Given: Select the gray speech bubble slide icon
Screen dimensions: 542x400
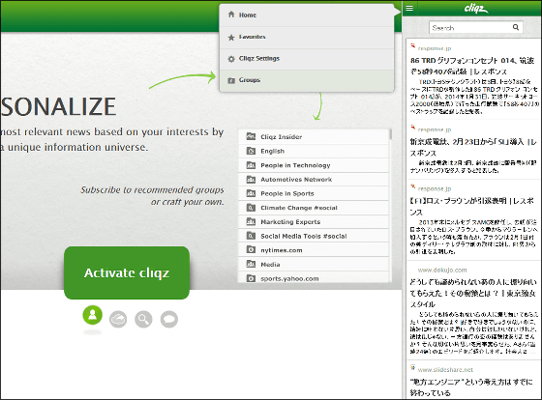Looking at the screenshot, I should point(169,319).
